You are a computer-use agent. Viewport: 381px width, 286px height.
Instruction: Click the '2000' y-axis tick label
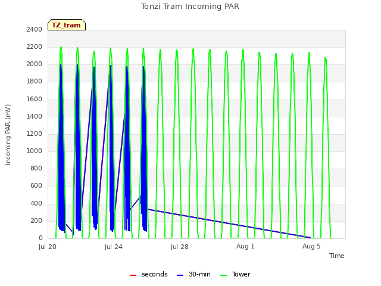click(x=35, y=64)
